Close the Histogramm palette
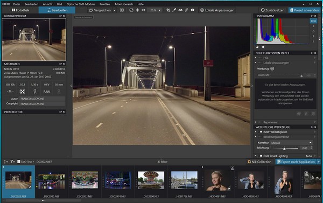 (x=315, y=16)
